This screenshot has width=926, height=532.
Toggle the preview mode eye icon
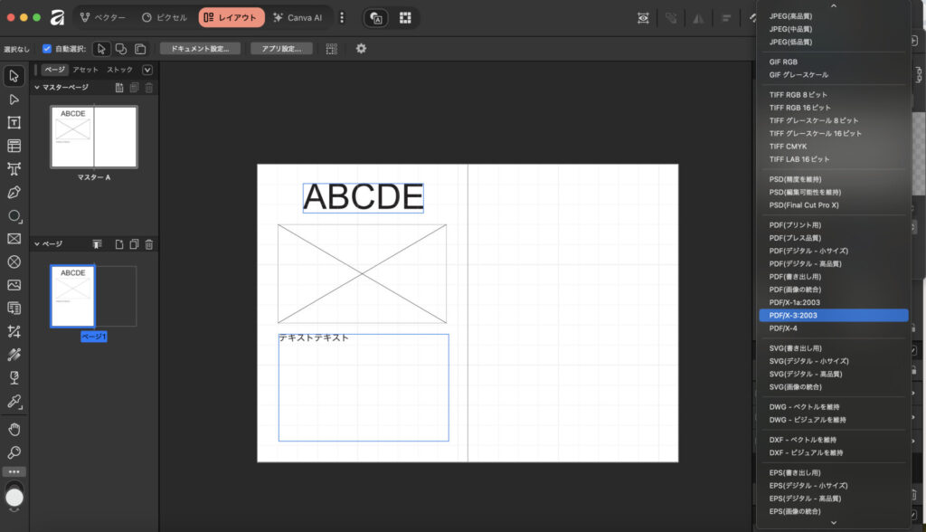tap(643, 18)
